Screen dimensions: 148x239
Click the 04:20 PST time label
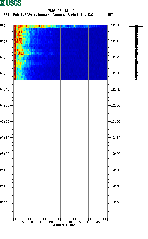(x=5, y=57)
